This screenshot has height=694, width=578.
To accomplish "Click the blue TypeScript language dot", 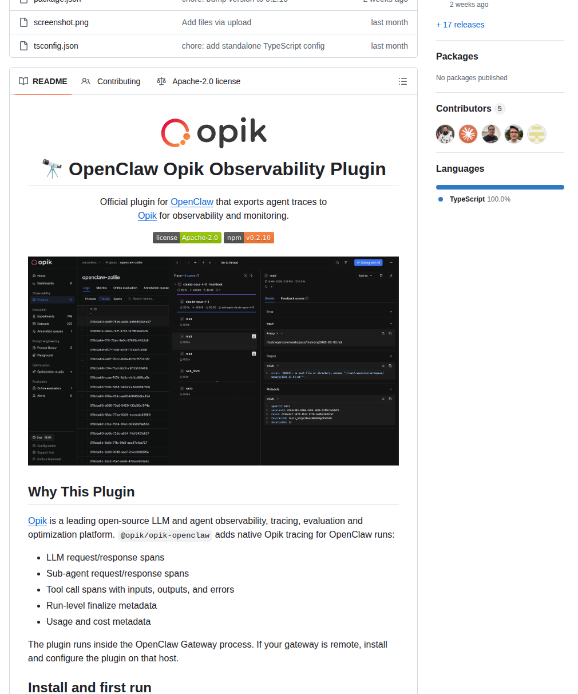I will click(441, 199).
